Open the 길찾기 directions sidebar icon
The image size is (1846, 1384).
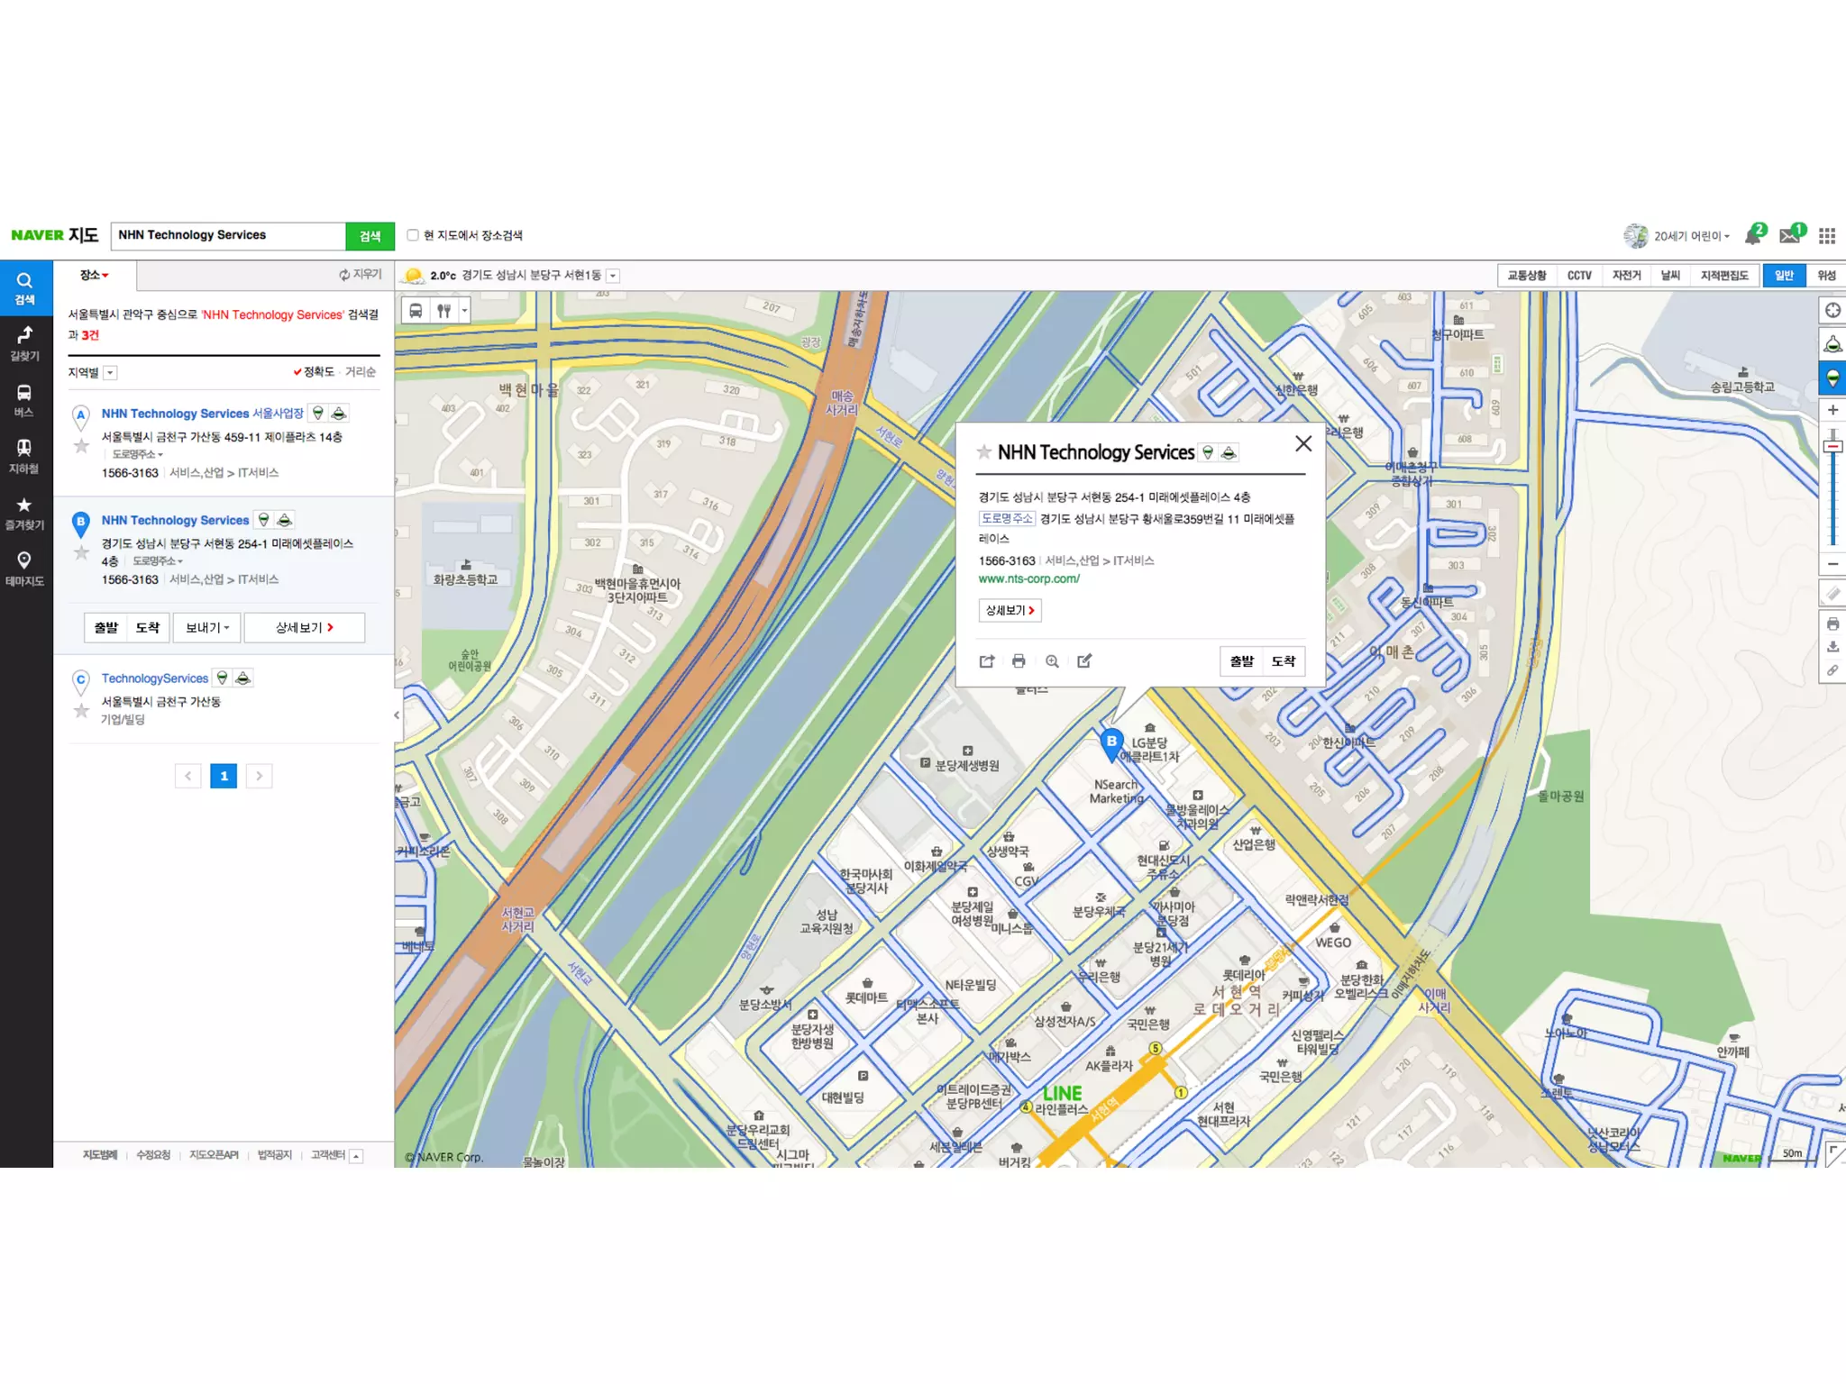click(x=24, y=343)
